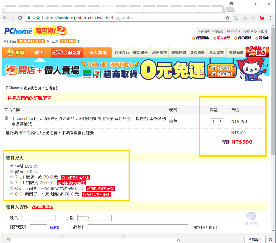Open the 居家寵物 category tab
This screenshot has height=243, width=276.
159,53
